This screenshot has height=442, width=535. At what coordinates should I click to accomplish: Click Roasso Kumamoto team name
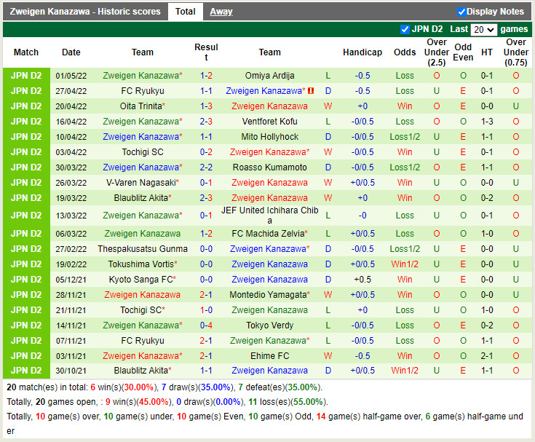(x=269, y=167)
